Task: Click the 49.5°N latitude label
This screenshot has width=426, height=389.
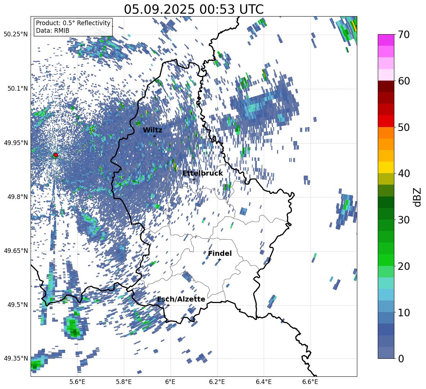Action: point(17,305)
